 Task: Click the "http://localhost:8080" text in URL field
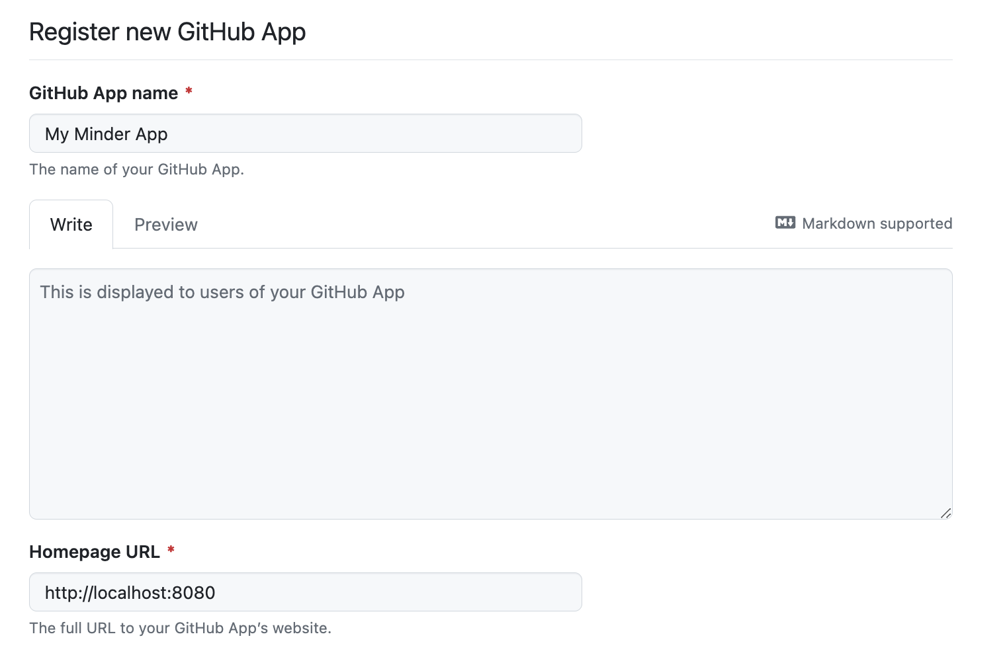pos(130,593)
